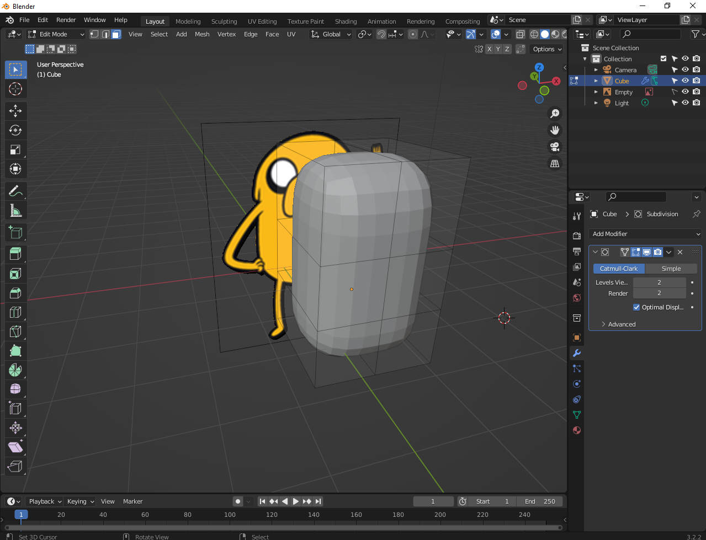Activate Inset Faces tool
The height and width of the screenshot is (540, 706).
15,274
